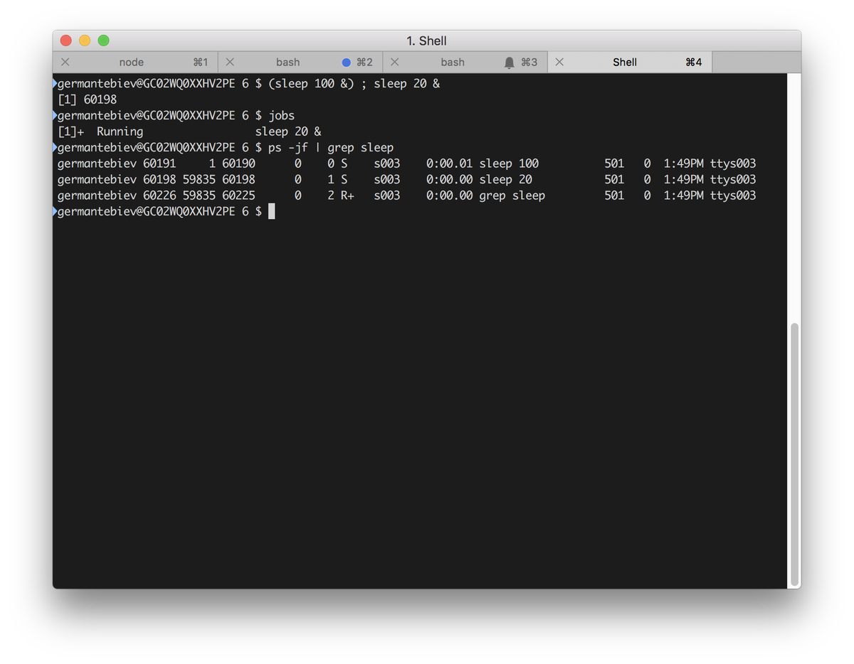Click 'ttys003' on the grep sleep row
The image size is (854, 664).
[x=733, y=196]
